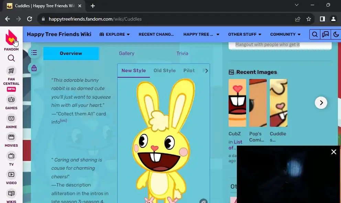Image resolution: width=341 pixels, height=203 pixels.
Task: Open the Happy Tree Friends Wiki title link
Action: [59, 34]
